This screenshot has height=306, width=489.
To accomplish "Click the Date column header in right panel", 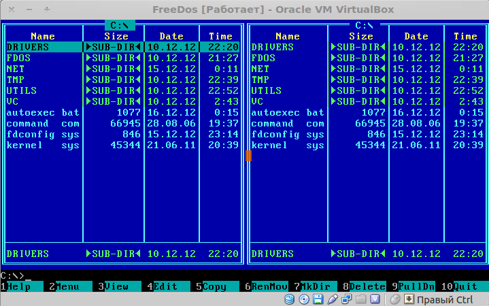I will (x=416, y=36).
